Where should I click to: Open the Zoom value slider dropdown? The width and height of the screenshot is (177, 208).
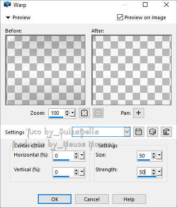(73, 113)
